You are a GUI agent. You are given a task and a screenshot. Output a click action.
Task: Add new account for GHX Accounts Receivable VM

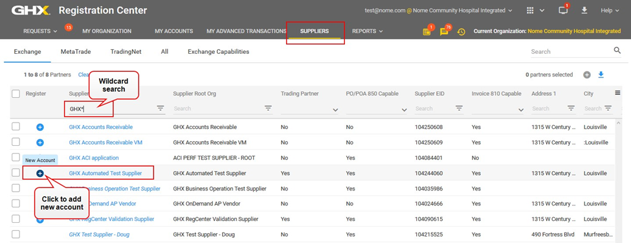(x=40, y=143)
